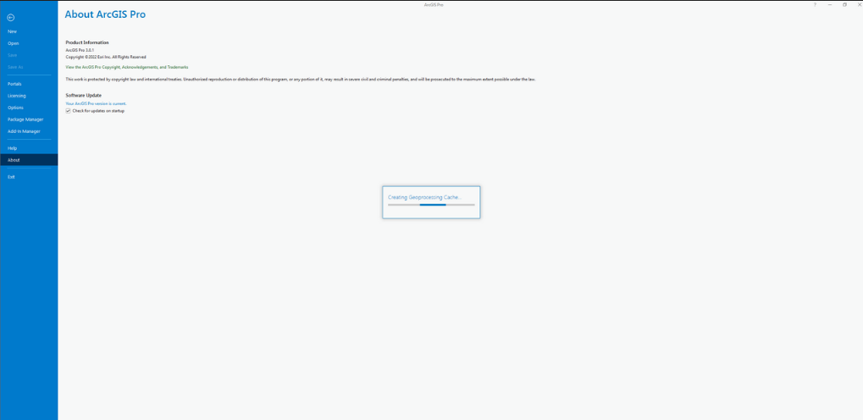Open the New project page
This screenshot has height=420, width=863.
12,31
